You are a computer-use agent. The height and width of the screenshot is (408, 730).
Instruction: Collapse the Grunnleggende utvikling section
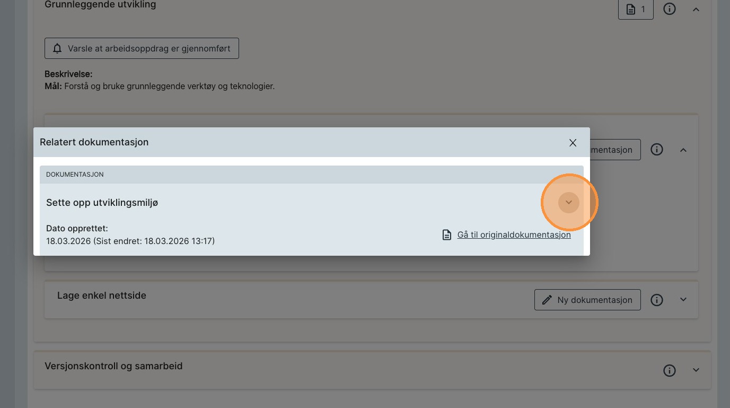(696, 10)
